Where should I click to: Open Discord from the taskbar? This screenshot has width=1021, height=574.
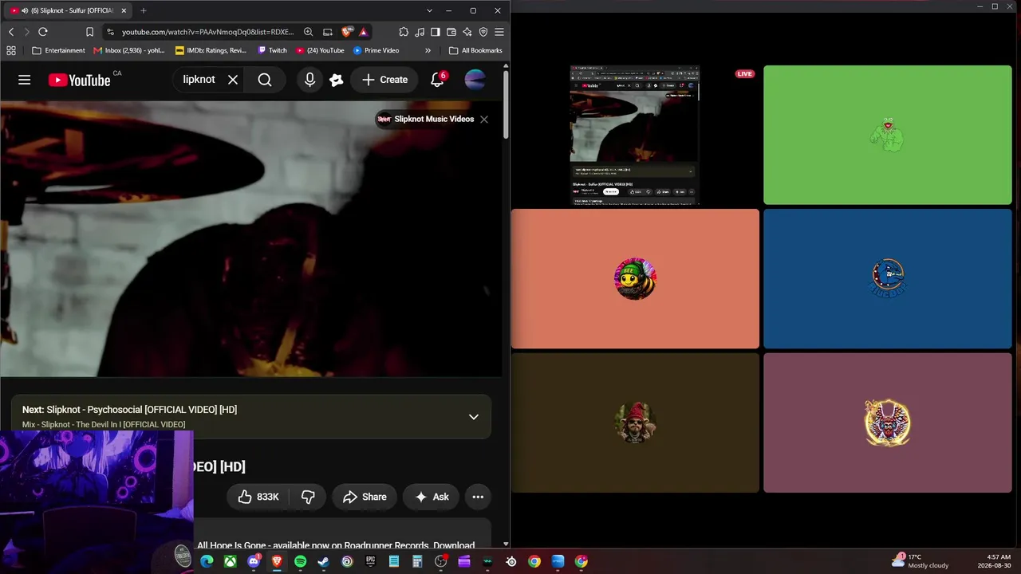tap(254, 561)
